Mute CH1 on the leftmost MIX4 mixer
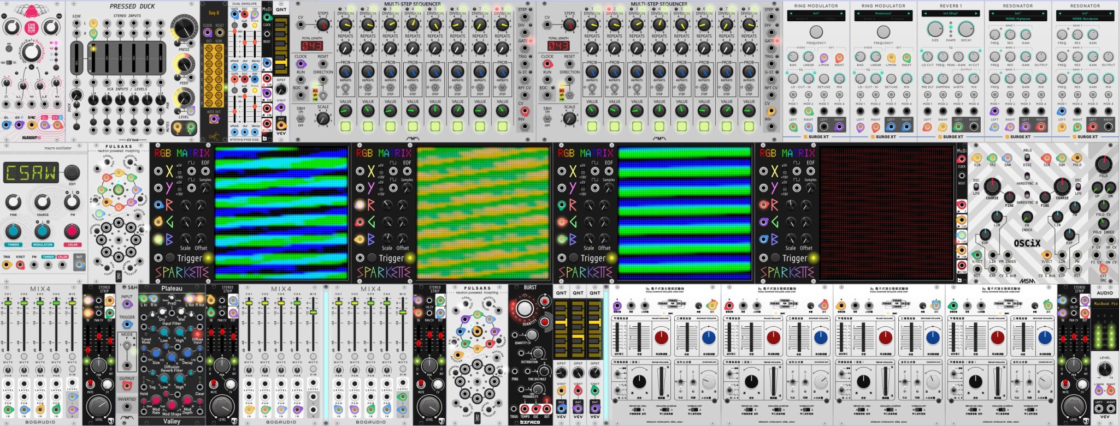The image size is (1119, 426). pos(8,357)
